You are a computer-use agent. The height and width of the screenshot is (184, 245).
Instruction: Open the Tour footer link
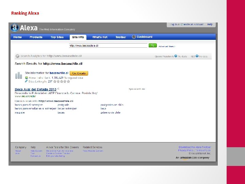coord(33,153)
